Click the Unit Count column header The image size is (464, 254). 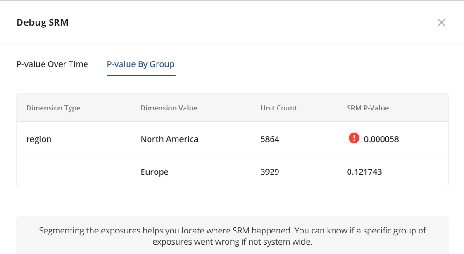[x=278, y=108]
